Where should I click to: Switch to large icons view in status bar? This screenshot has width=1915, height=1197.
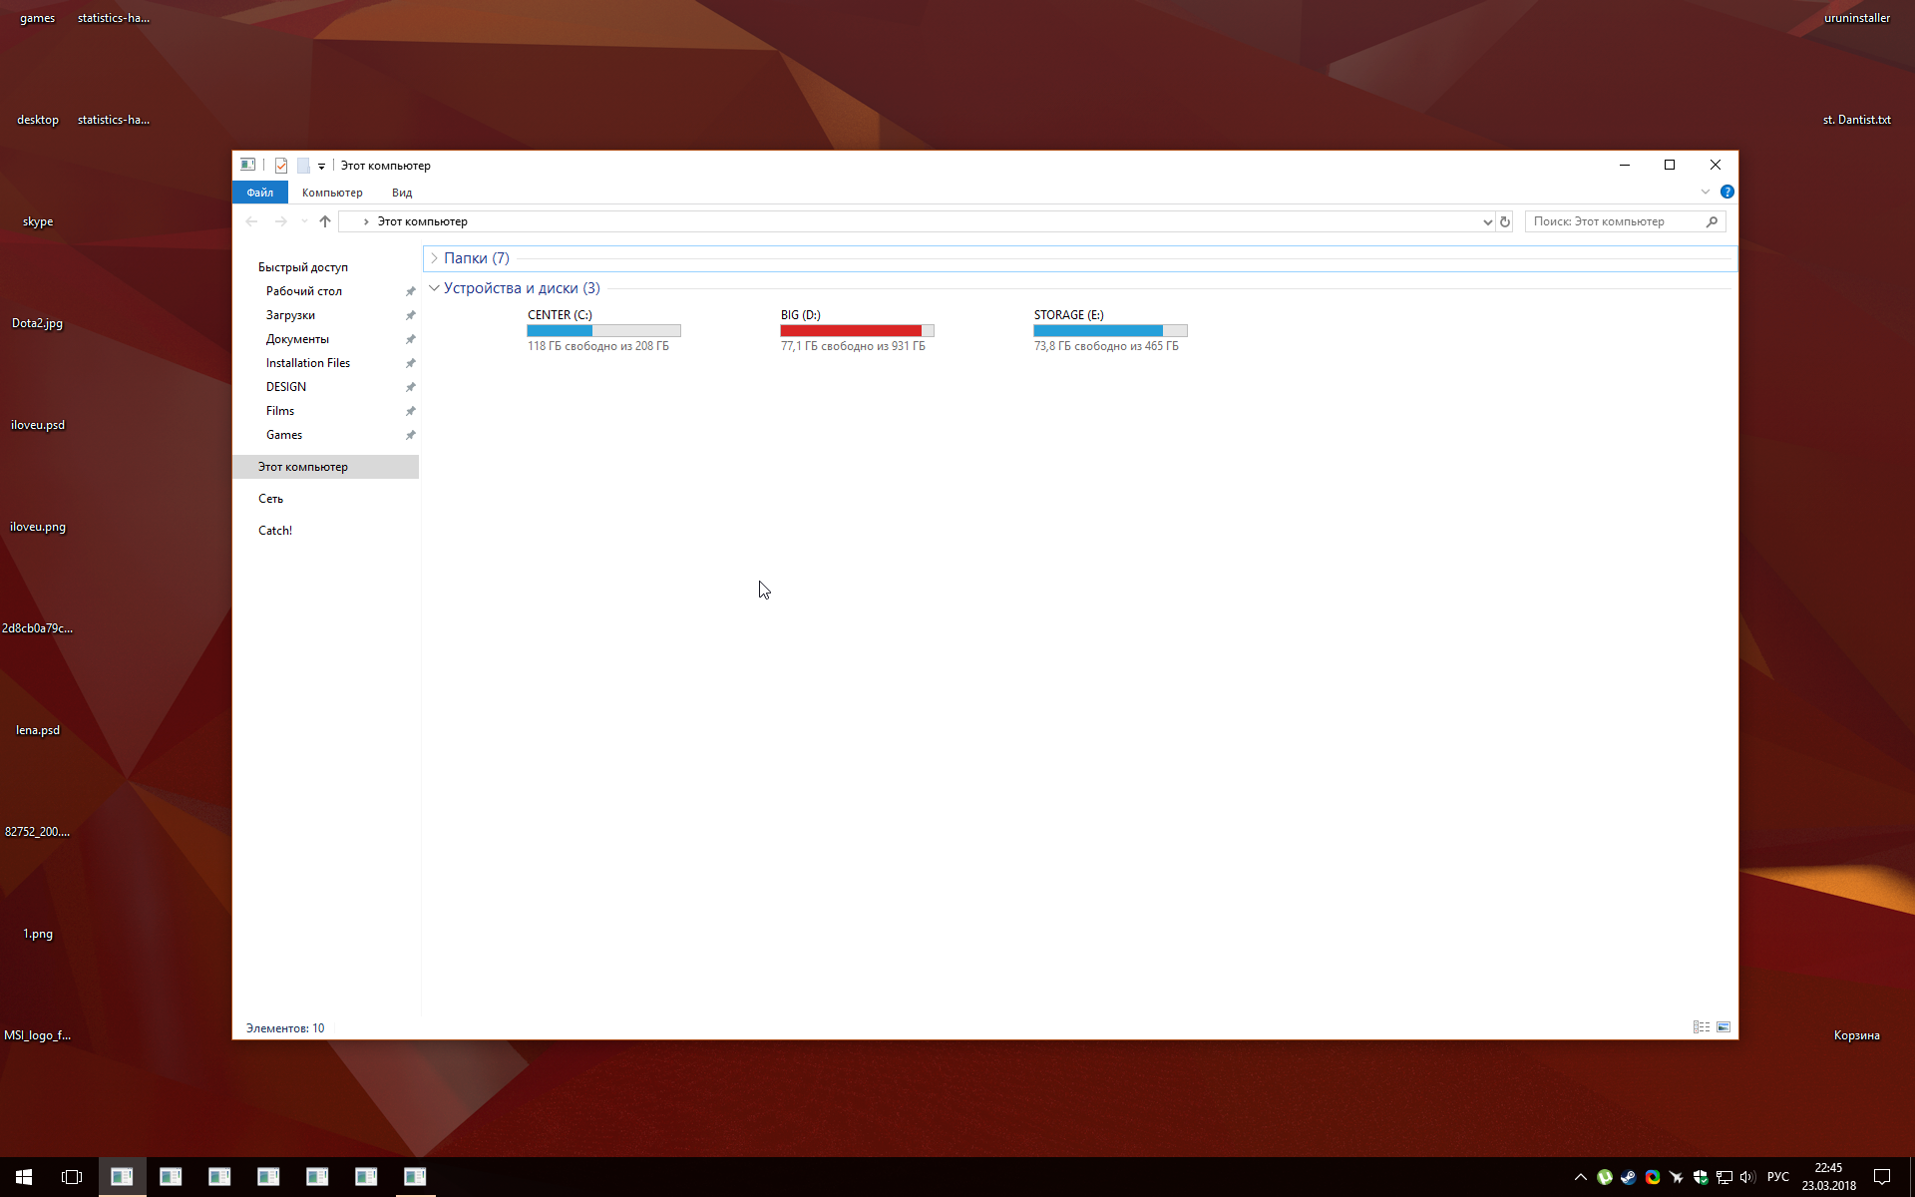click(x=1723, y=1027)
